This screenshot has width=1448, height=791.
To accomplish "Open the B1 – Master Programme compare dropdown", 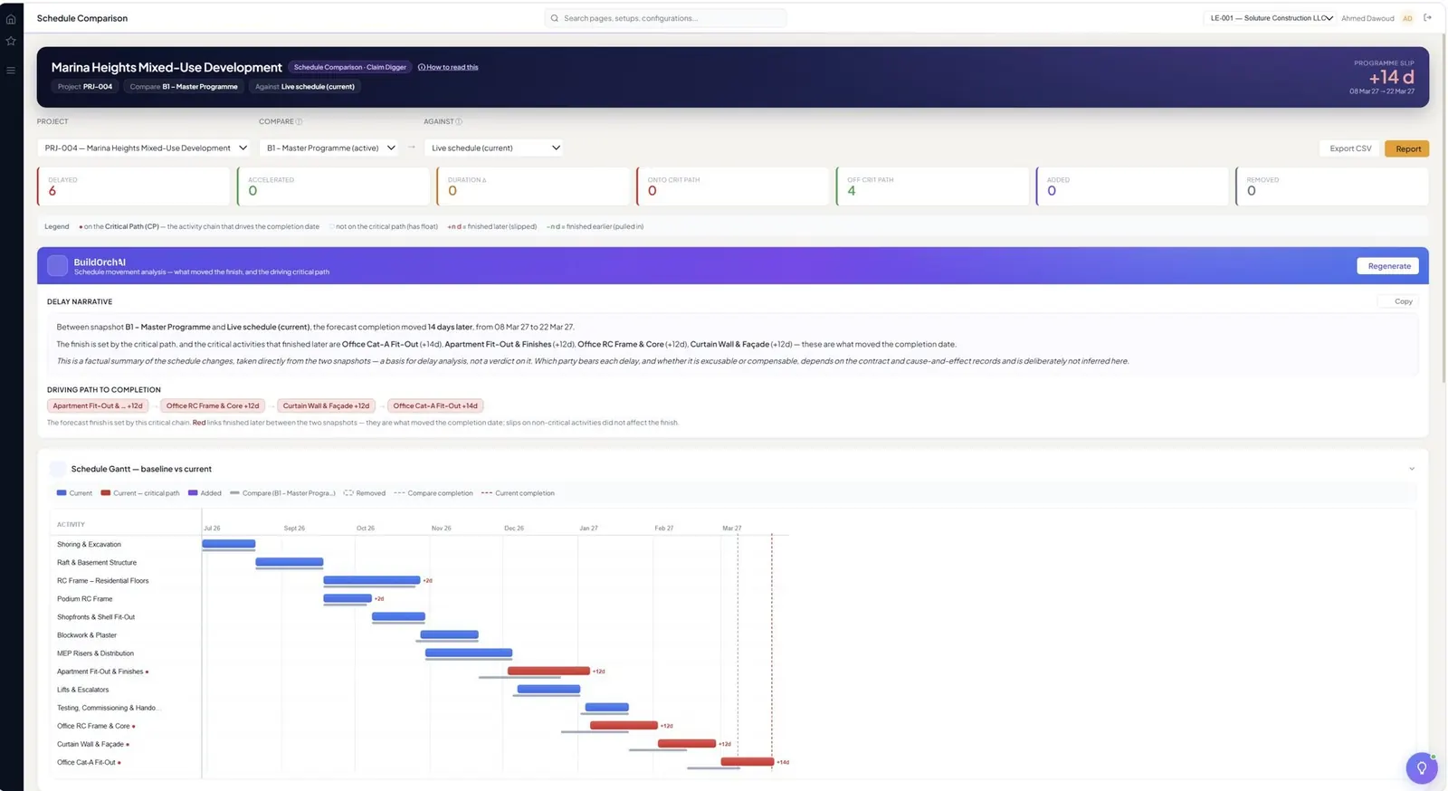I will coord(330,148).
